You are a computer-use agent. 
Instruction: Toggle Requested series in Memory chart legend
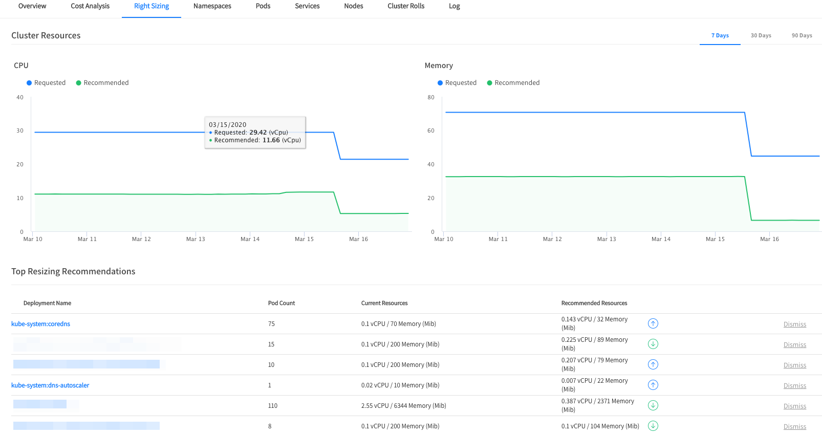[457, 83]
